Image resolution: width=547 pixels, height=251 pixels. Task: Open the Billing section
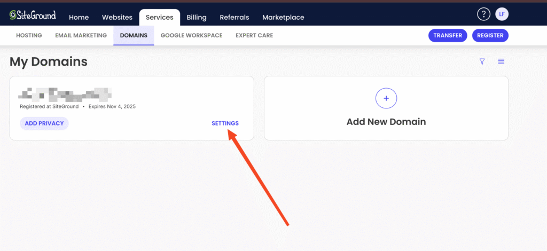point(197,17)
